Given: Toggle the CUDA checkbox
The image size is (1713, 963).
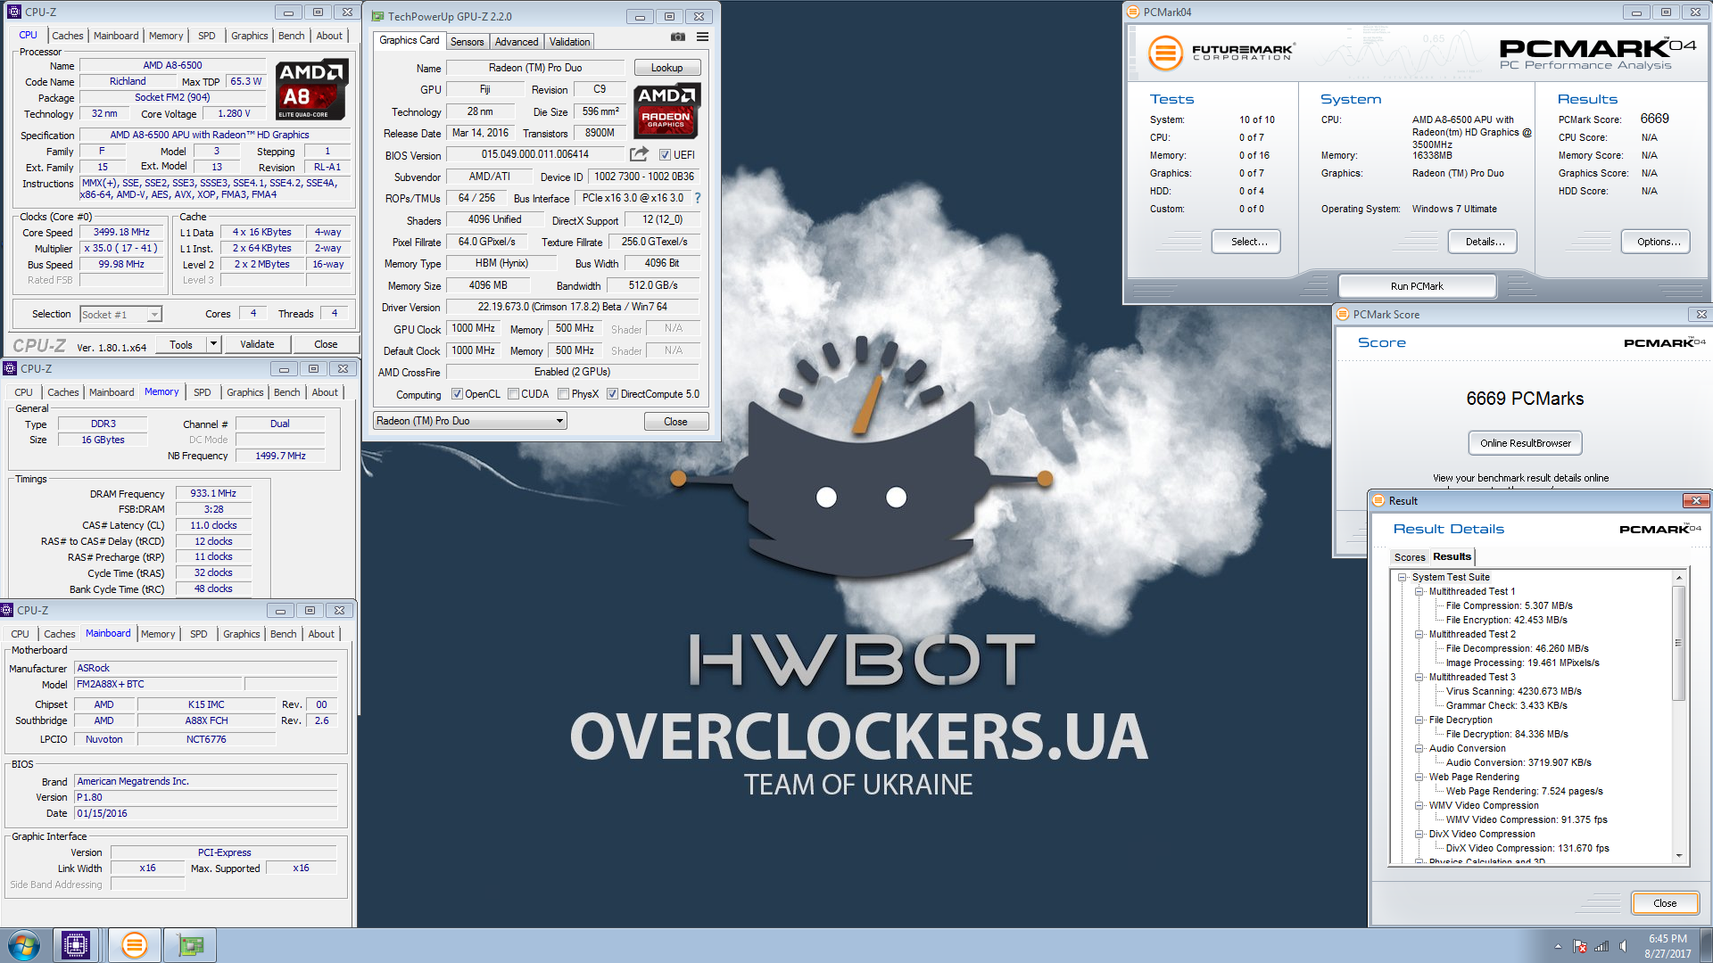Looking at the screenshot, I should pyautogui.click(x=513, y=394).
